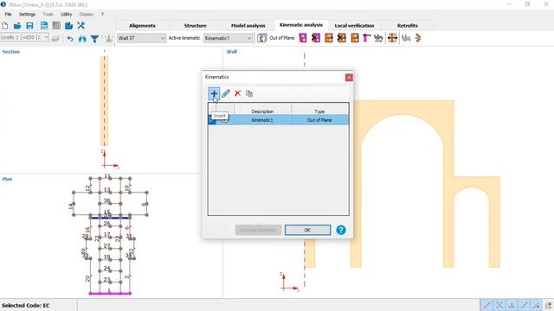Switch to the Retrofits tab
Image resolution: width=554 pixels, height=311 pixels.
point(407,25)
